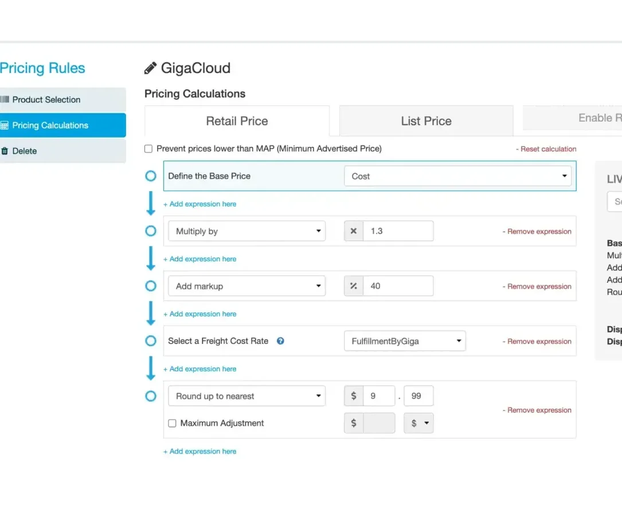Click the markup percent field containing 40
622x532 pixels.
398,286
